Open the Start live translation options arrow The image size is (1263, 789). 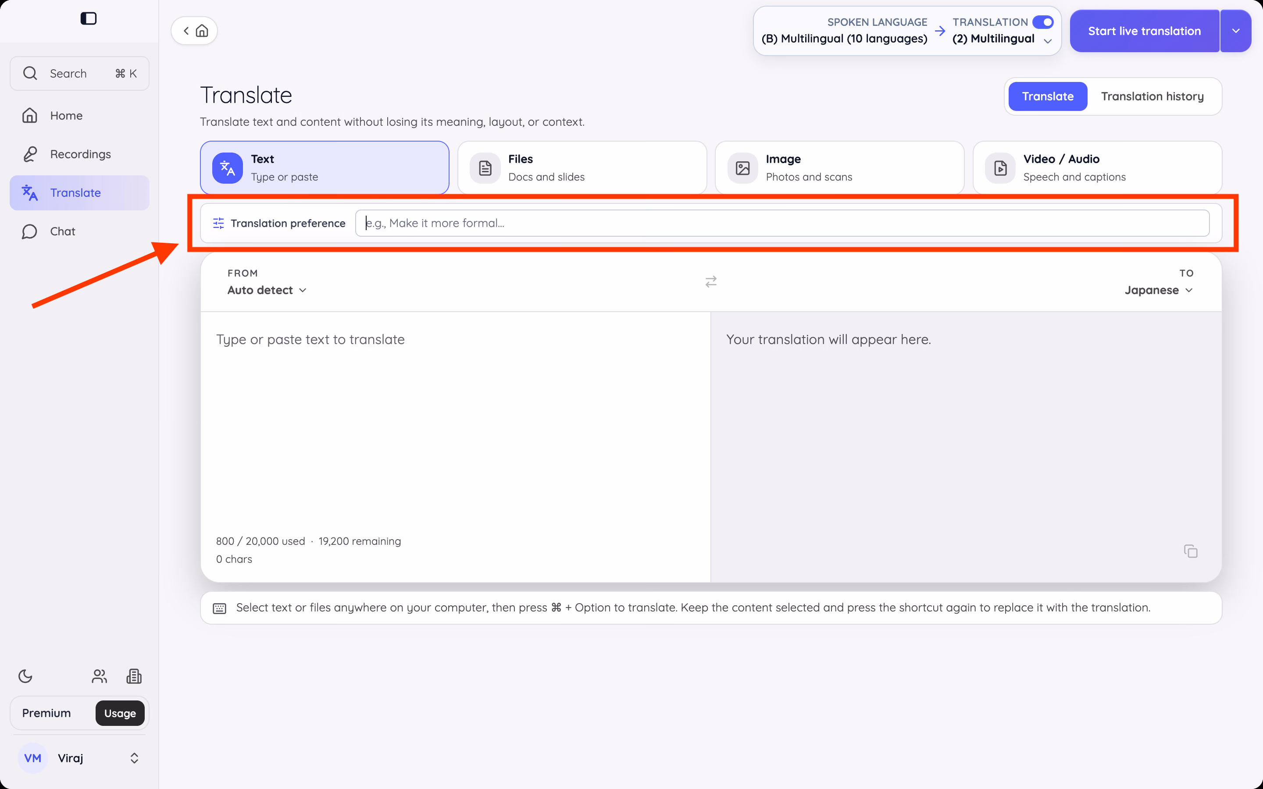pyautogui.click(x=1235, y=31)
